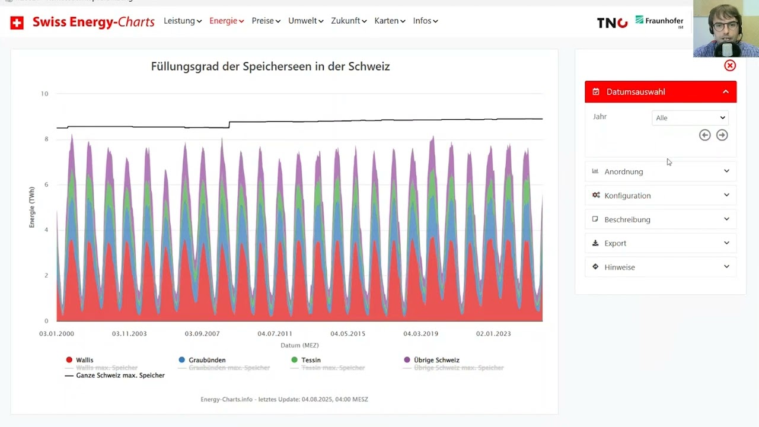Screen dimensions: 759x427
Task: Go to previous year arrow
Action: coord(704,135)
